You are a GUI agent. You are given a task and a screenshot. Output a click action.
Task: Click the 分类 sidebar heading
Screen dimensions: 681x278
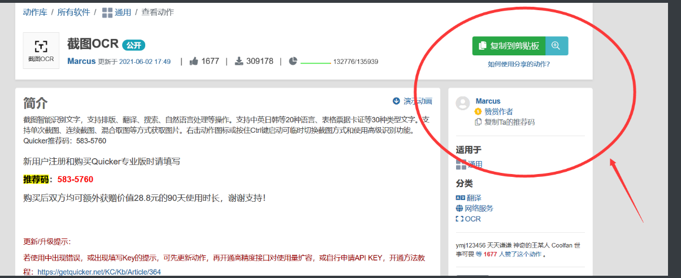pos(465,184)
